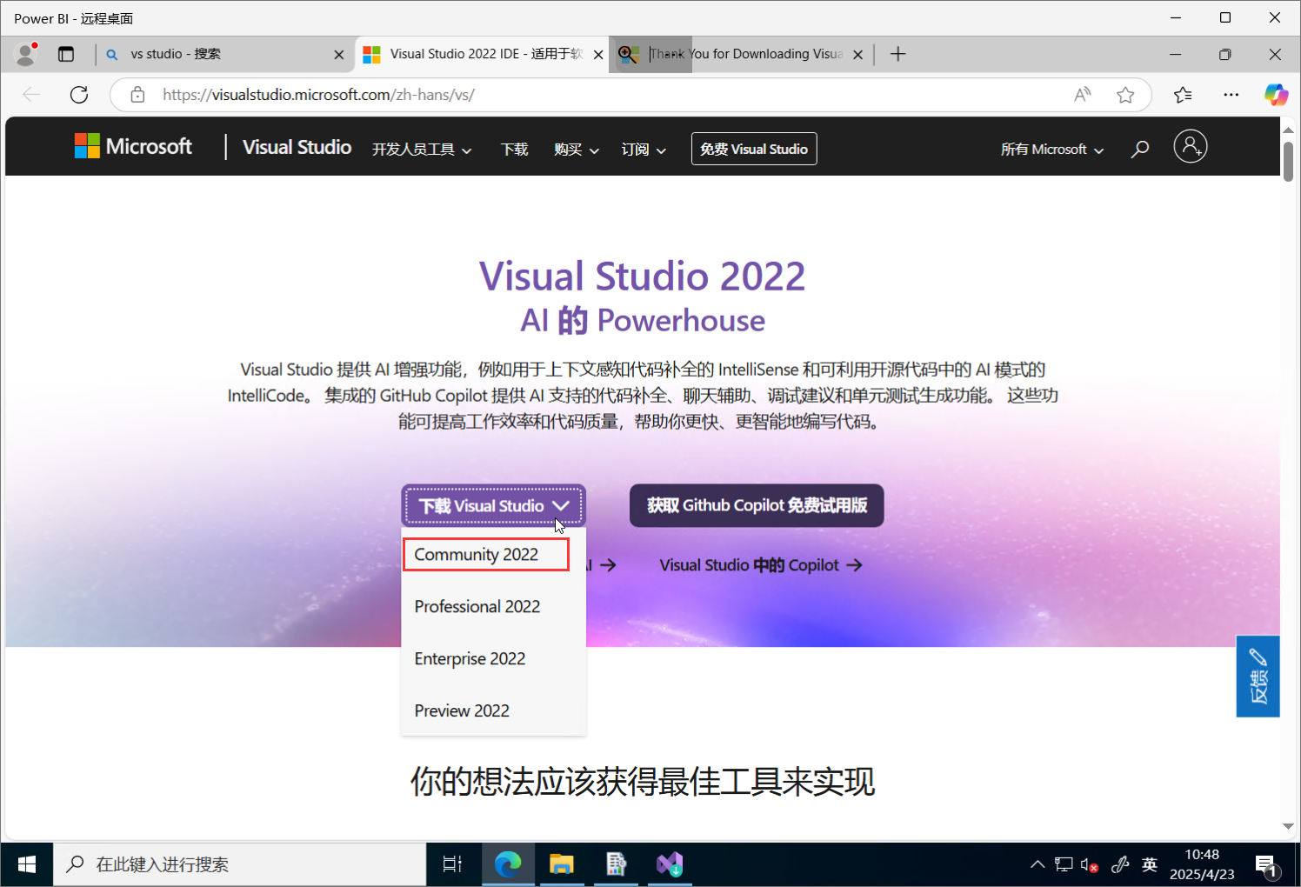Click the page vertical scrollbar thumb
The width and height of the screenshot is (1301, 887).
[x=1288, y=161]
